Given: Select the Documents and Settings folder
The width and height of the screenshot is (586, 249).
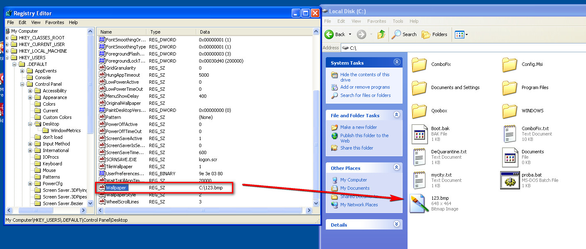Looking at the screenshot, I should (x=446, y=87).
